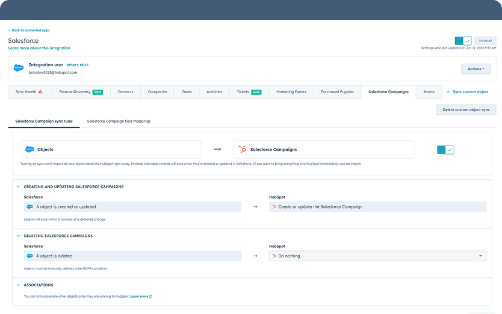Select the Salesforce Campaigns tab
The height and width of the screenshot is (314, 502).
pos(388,92)
